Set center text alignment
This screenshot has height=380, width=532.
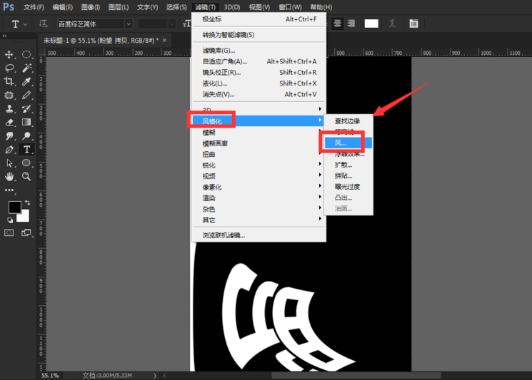click(x=337, y=24)
